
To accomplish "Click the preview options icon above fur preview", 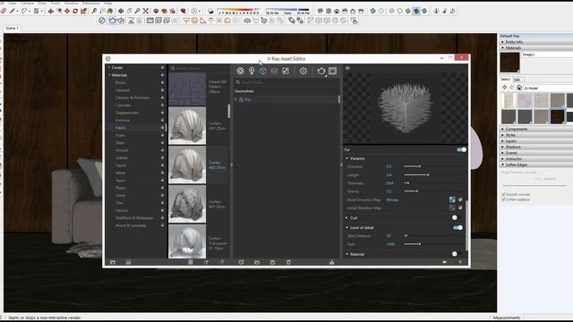I will (x=347, y=68).
